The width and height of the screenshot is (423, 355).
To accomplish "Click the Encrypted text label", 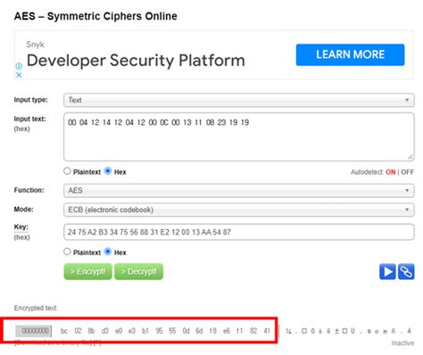I will pyautogui.click(x=36, y=308).
